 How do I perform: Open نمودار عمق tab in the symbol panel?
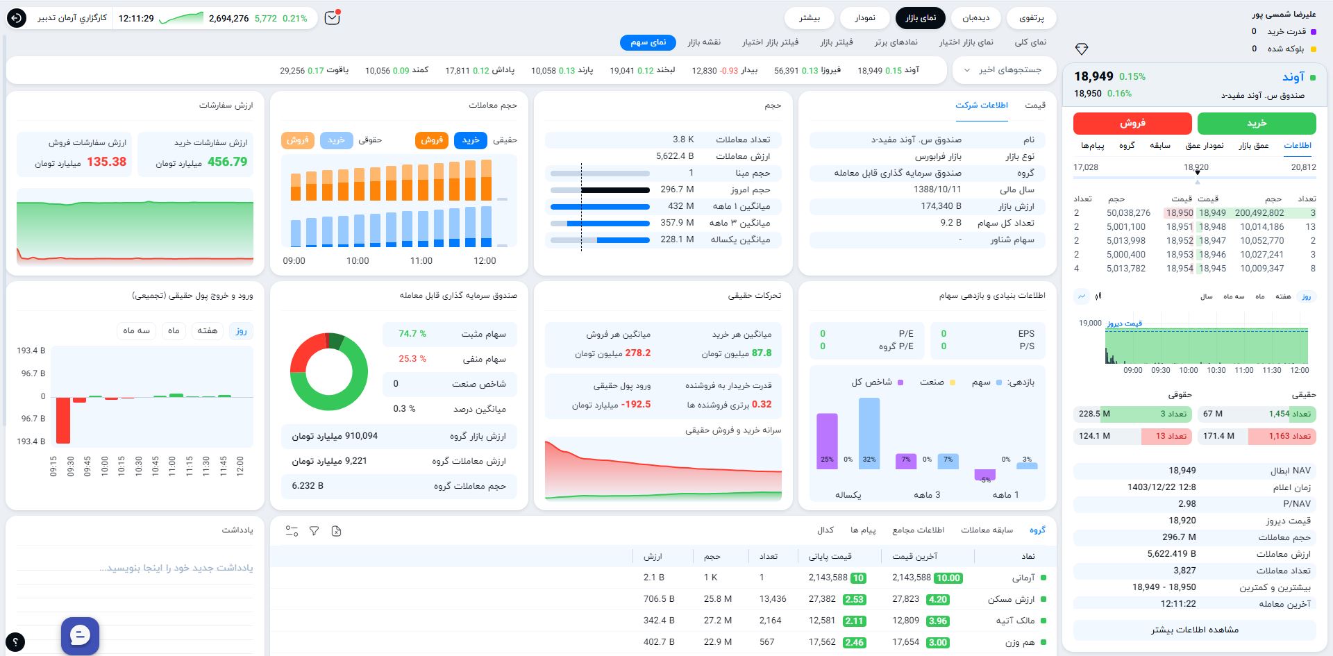click(x=1205, y=146)
